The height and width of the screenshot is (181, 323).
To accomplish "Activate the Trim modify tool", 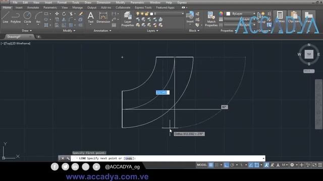I will point(71,14).
